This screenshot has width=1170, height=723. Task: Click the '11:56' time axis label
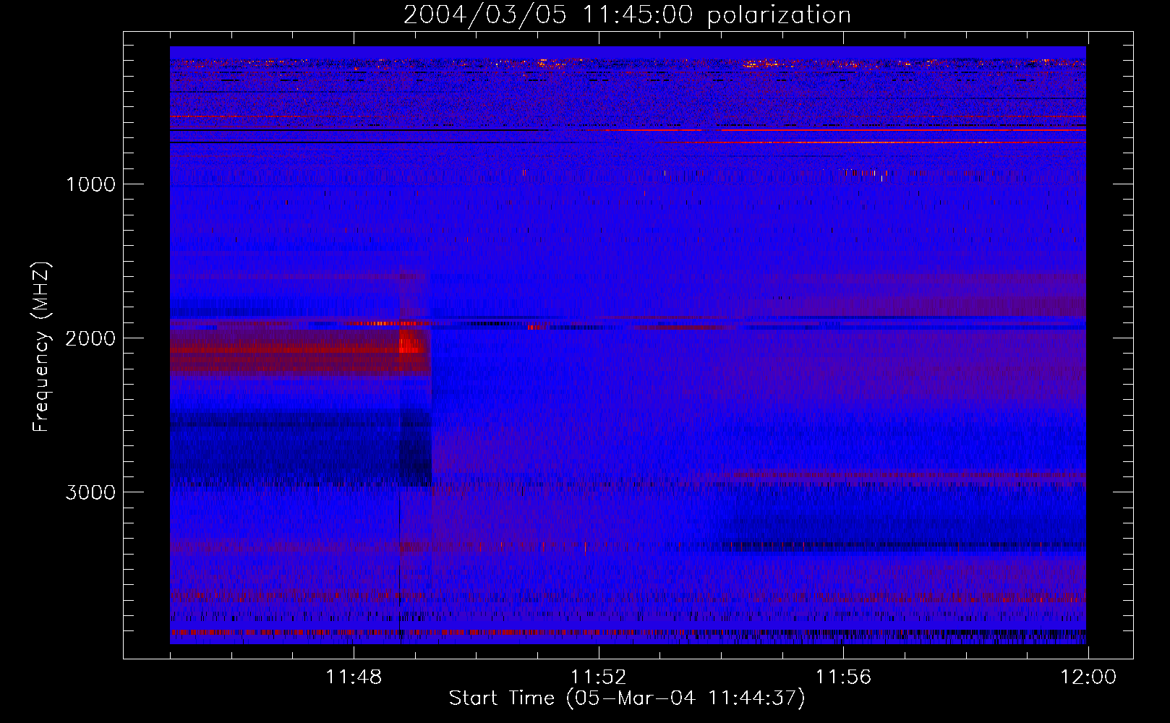843,677
